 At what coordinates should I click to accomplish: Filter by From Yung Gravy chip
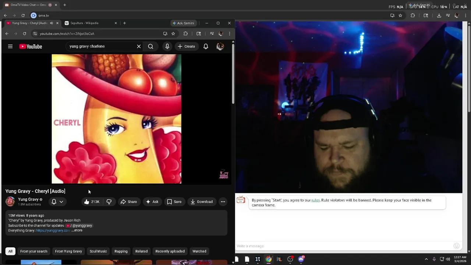click(x=68, y=251)
